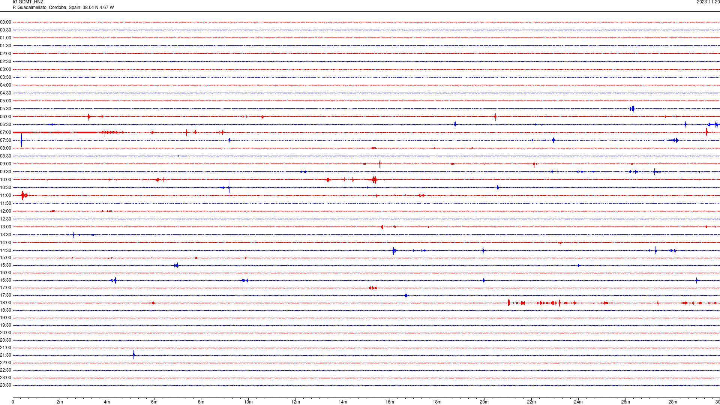Select the 07:00 time row label

[6, 132]
